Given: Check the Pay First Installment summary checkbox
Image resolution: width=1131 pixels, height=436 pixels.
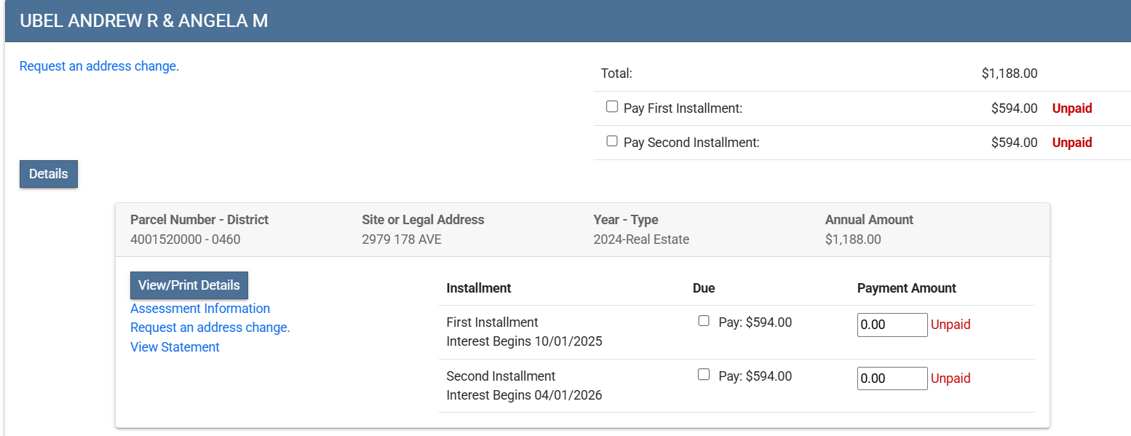Looking at the screenshot, I should click(x=612, y=107).
